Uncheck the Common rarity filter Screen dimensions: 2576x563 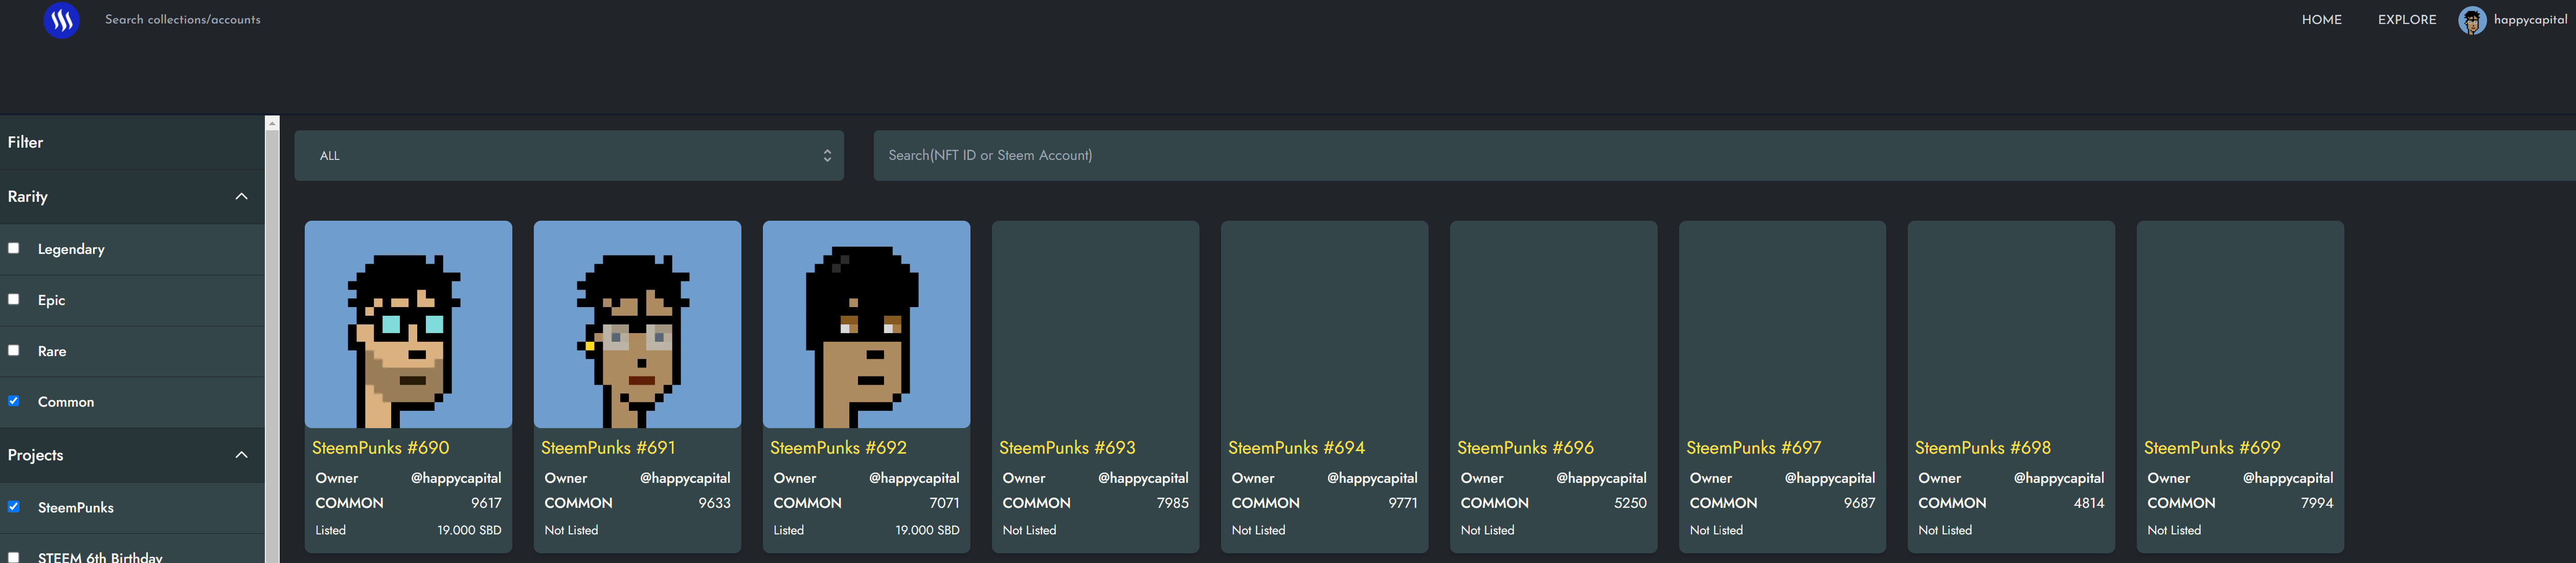[14, 401]
